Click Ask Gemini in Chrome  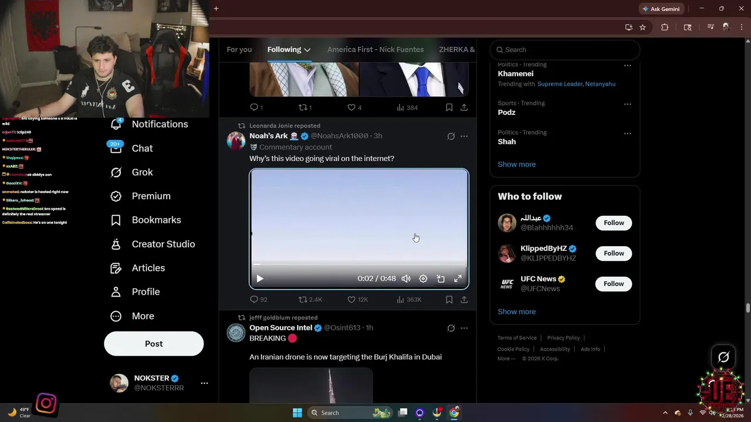pos(661,9)
